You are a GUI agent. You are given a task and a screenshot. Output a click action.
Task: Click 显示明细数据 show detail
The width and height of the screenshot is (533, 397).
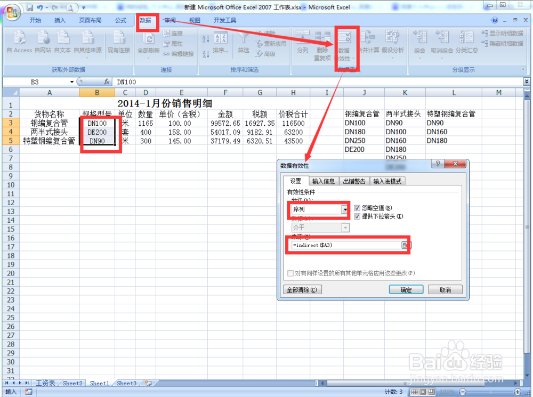tap(502, 34)
